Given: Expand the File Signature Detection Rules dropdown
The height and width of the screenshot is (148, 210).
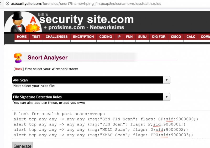Looking at the screenshot, I should 91,97.
